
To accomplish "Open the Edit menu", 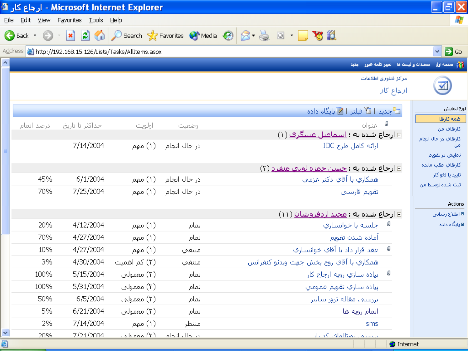I will [26, 20].
